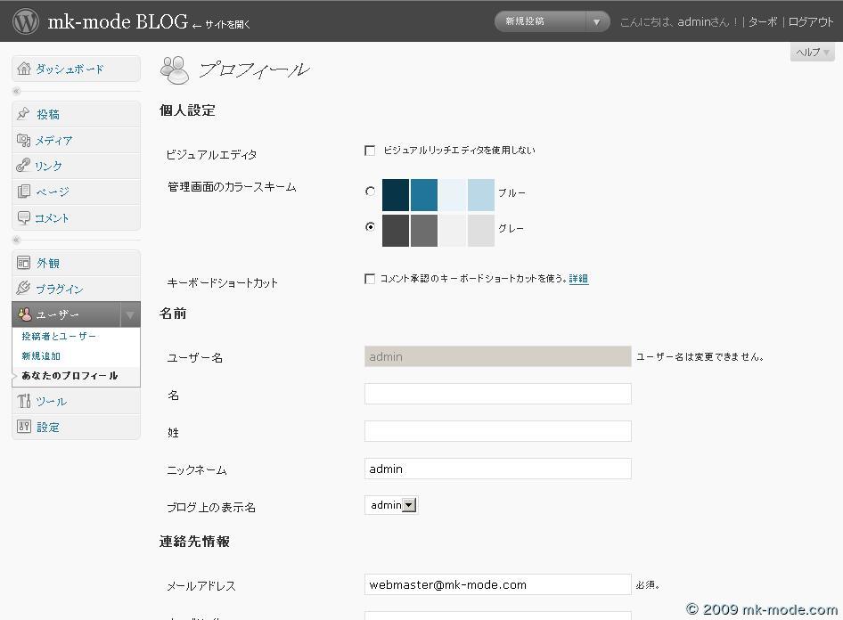Click the WordPress logo icon

[28, 20]
